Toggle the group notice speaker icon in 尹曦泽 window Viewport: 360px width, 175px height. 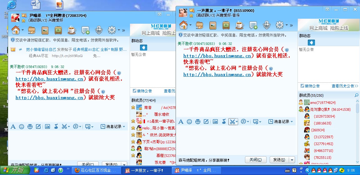[143, 47]
